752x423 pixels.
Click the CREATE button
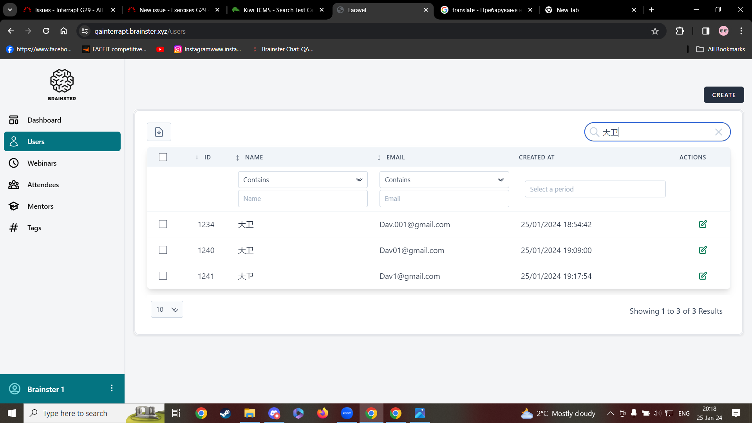point(723,95)
